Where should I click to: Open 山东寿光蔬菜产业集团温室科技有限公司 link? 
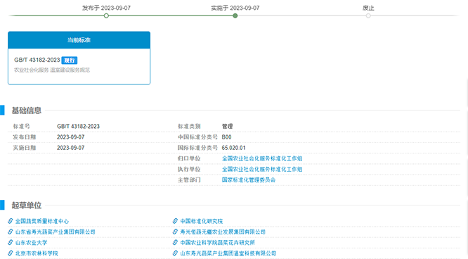click(x=228, y=253)
